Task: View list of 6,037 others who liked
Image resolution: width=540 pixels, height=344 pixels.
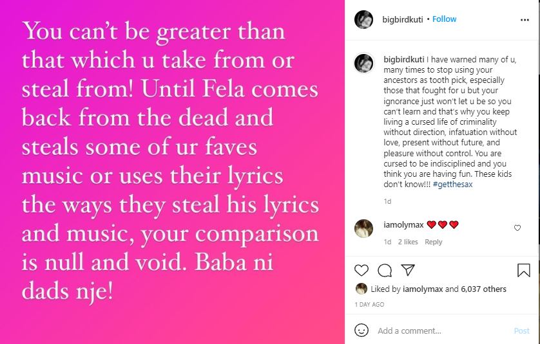Action: tap(485, 289)
